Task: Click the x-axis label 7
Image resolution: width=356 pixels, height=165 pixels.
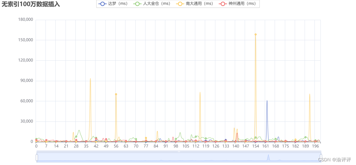Action: [x=46, y=146]
